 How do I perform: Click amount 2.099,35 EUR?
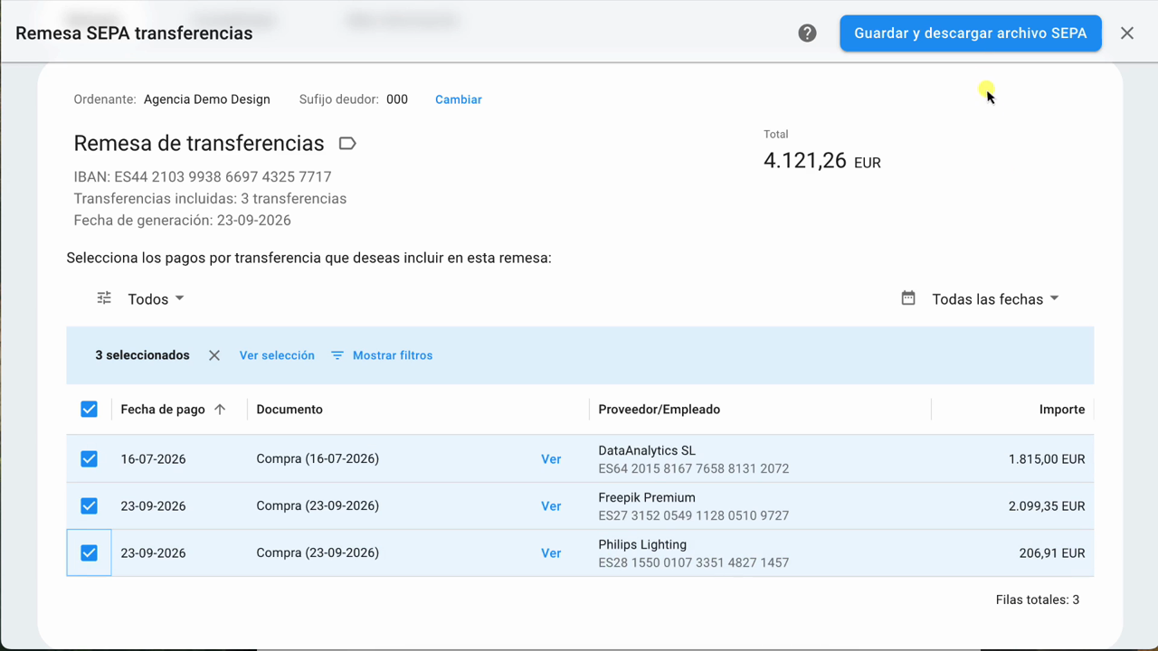(1047, 506)
